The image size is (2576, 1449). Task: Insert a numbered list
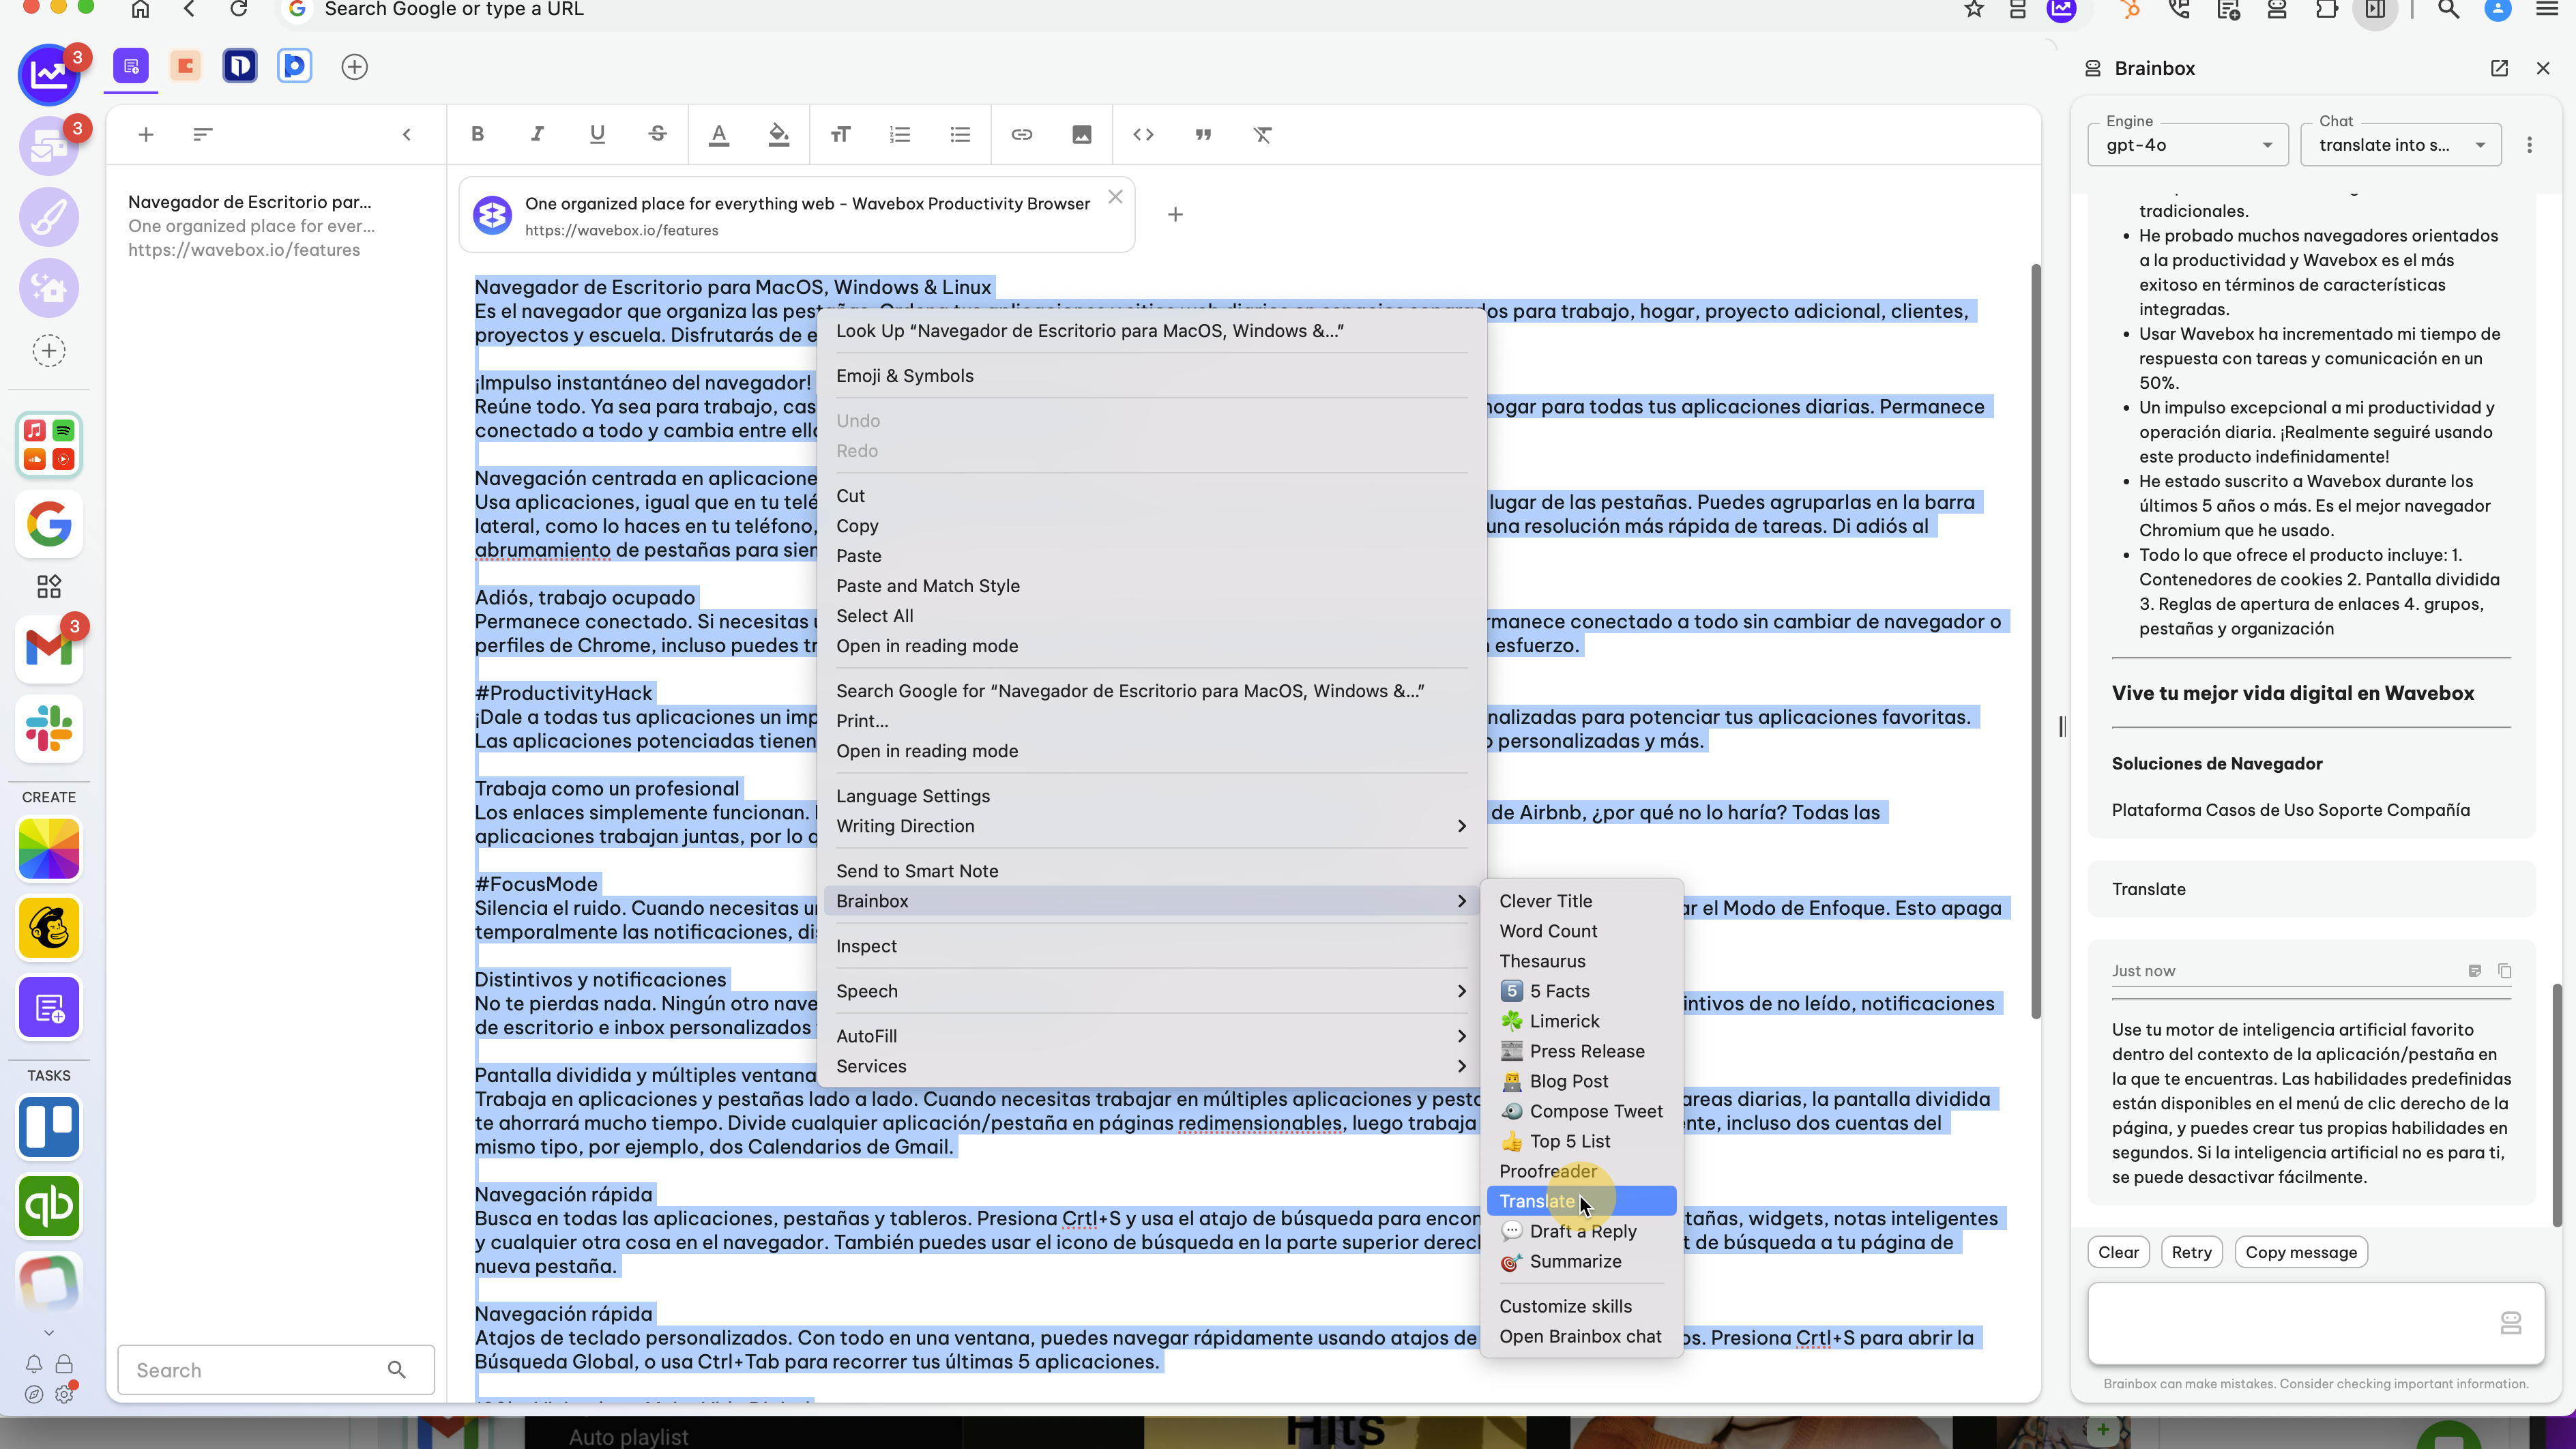pos(900,134)
